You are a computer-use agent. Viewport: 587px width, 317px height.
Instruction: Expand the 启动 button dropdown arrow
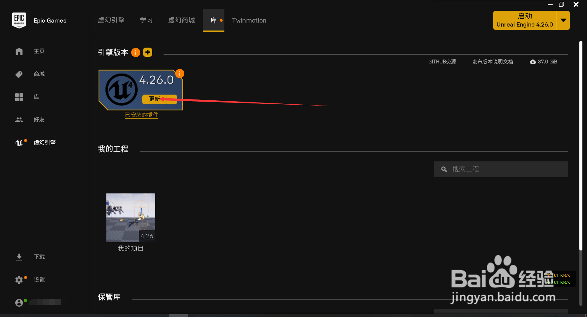click(x=563, y=20)
